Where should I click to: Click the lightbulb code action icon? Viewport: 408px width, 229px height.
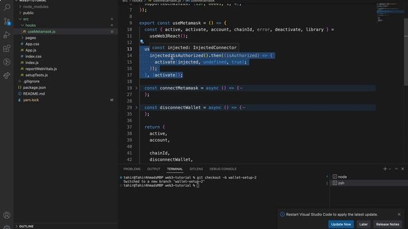tap(142, 41)
